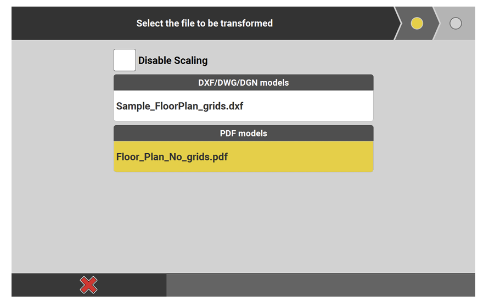Select Floor_Plan_No_grids.pdf from the PDF models
489x301 pixels.
click(x=172, y=157)
